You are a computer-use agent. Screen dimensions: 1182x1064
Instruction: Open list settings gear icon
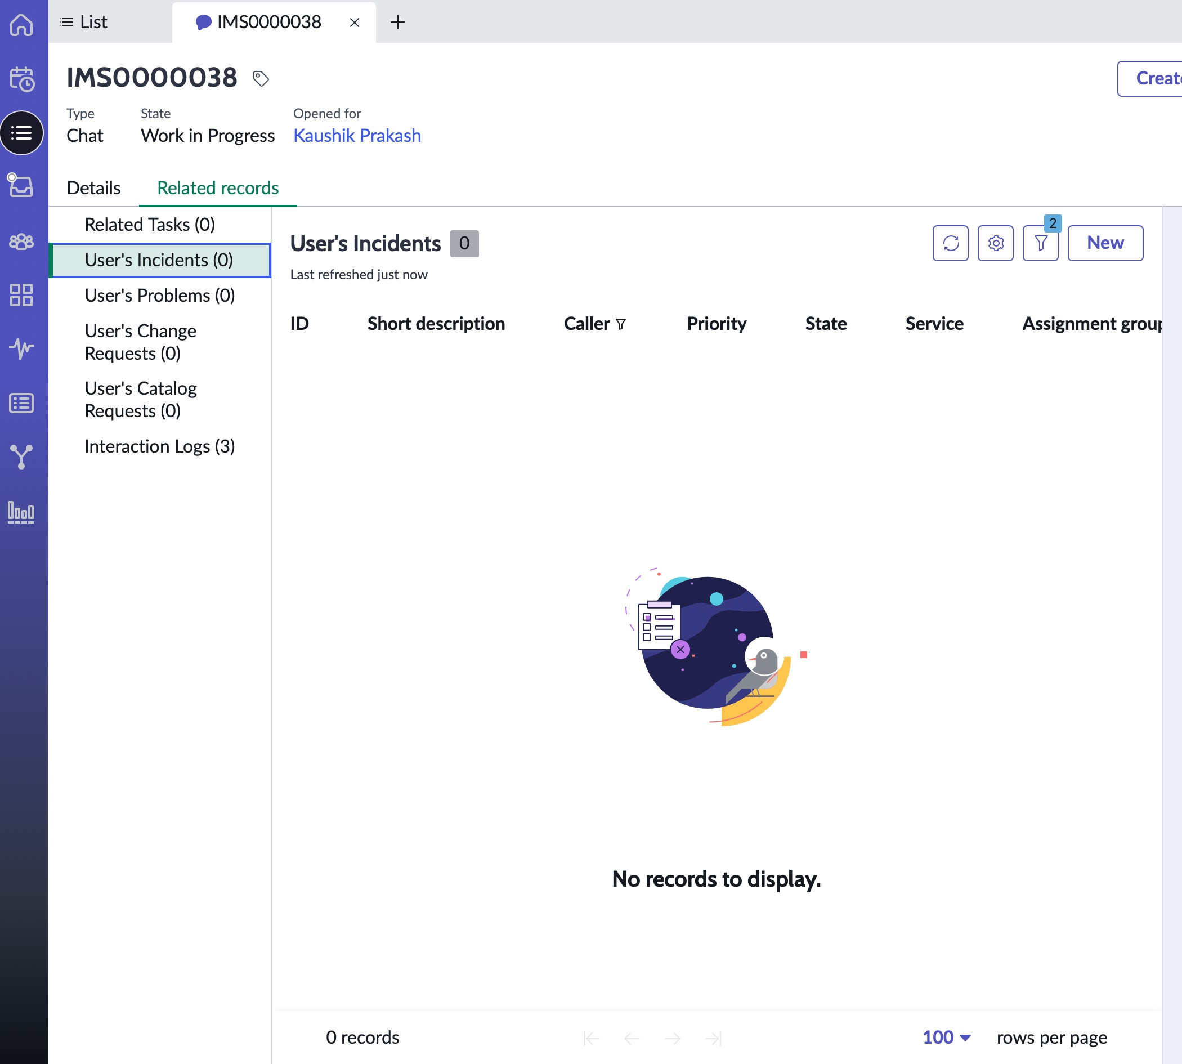click(996, 243)
